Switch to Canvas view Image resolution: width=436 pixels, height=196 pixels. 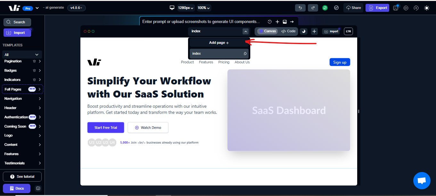tap(267, 31)
